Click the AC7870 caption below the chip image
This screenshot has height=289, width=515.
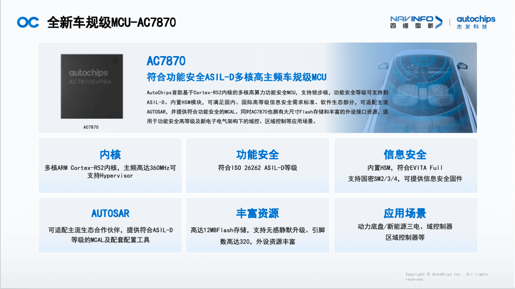tap(92, 127)
